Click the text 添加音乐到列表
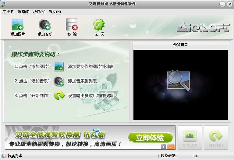Viewport: 234px width, 160px height. point(82,81)
